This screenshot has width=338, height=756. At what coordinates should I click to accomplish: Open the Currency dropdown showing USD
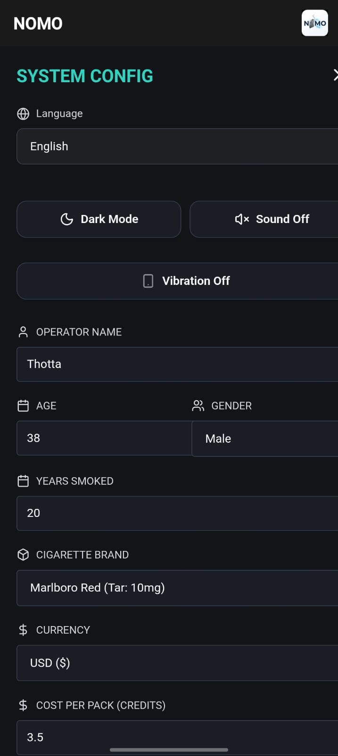click(x=177, y=663)
